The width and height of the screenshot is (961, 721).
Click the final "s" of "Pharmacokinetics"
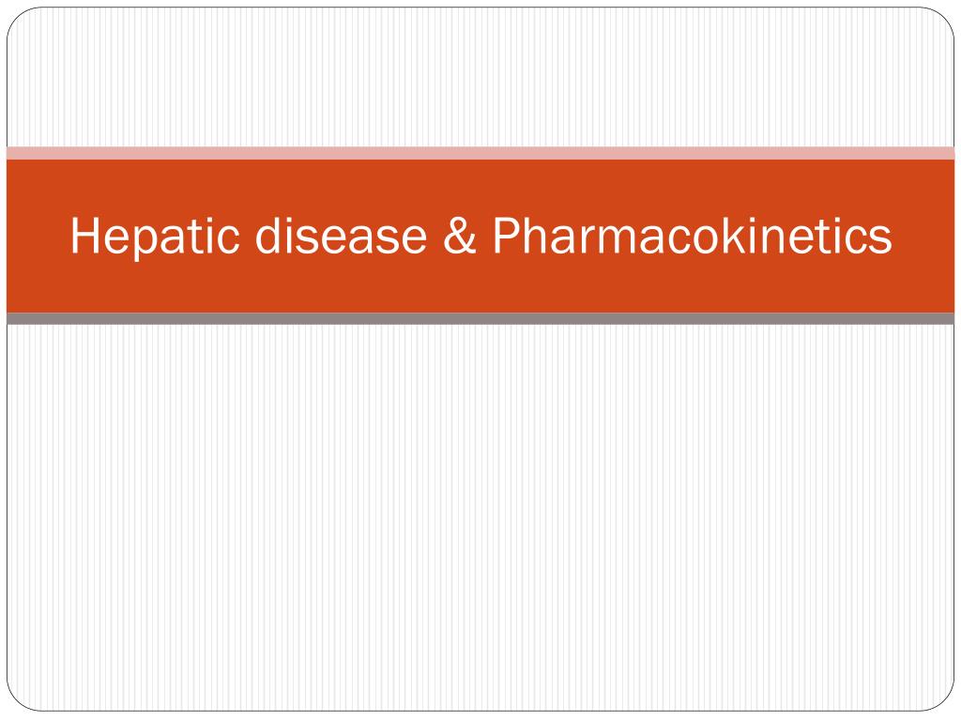(x=881, y=239)
